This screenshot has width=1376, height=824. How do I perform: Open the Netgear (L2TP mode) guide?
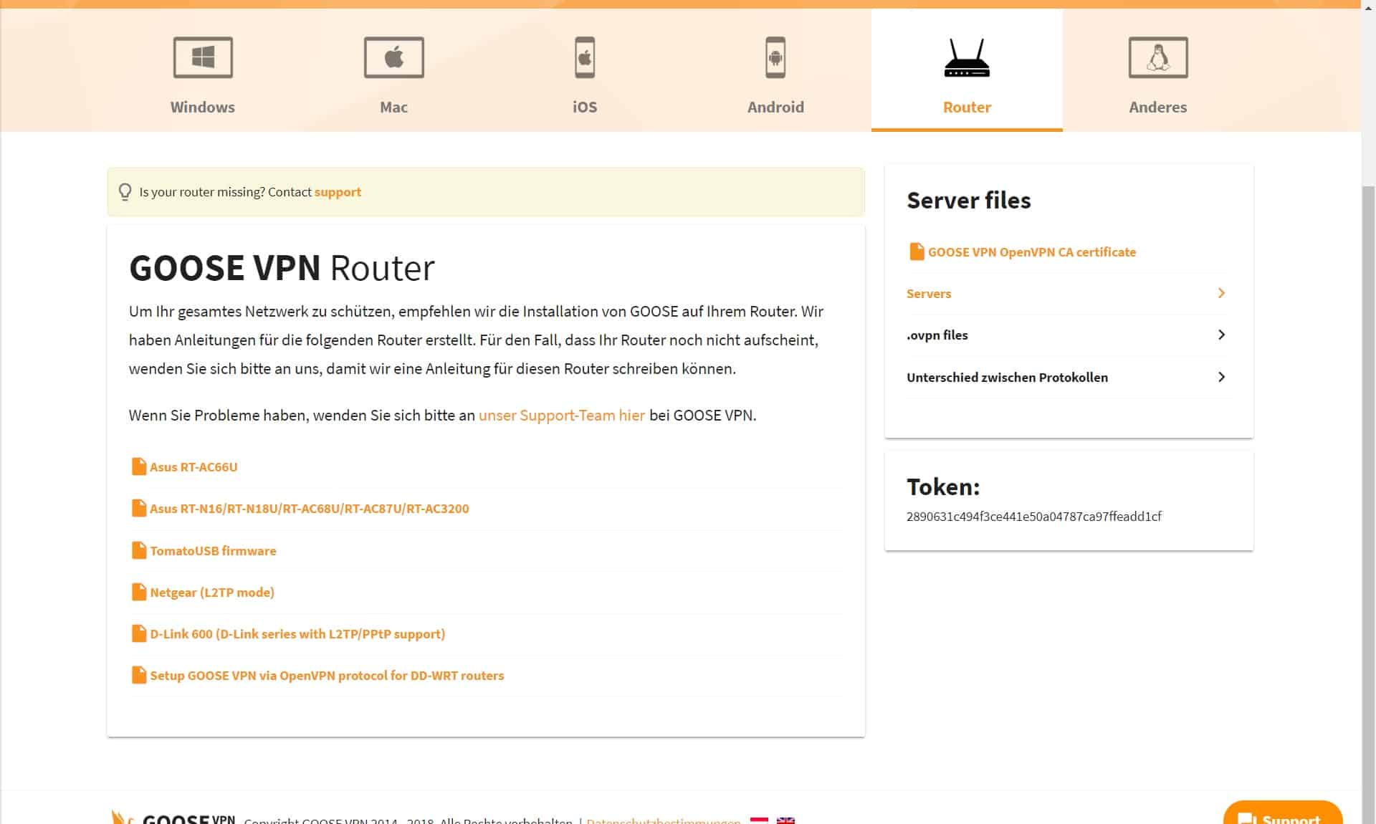[212, 593]
